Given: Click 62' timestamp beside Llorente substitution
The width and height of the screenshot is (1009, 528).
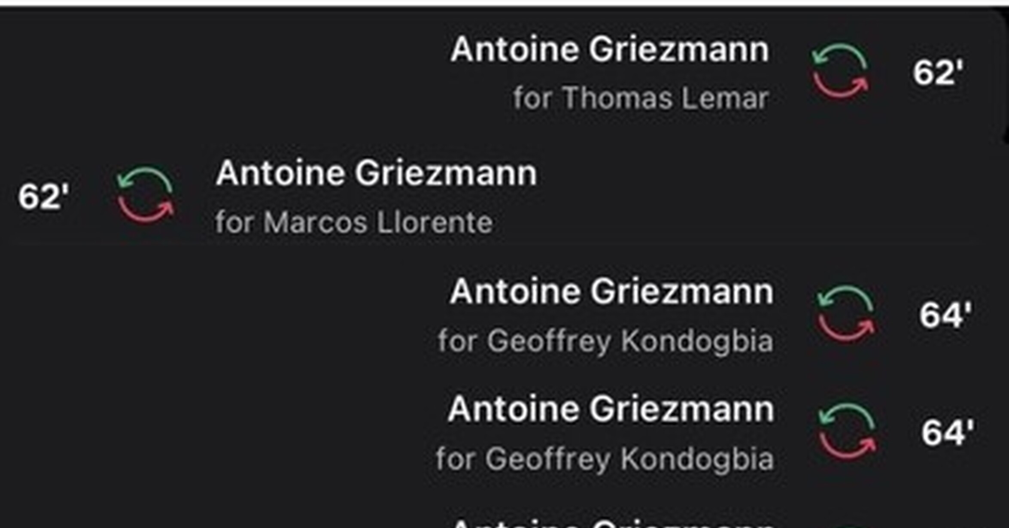Looking at the screenshot, I should pos(43,197).
